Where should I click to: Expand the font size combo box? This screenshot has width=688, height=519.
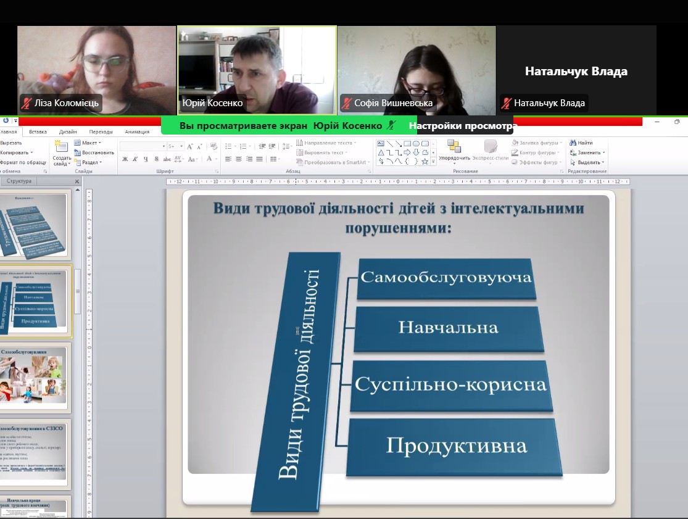point(181,146)
